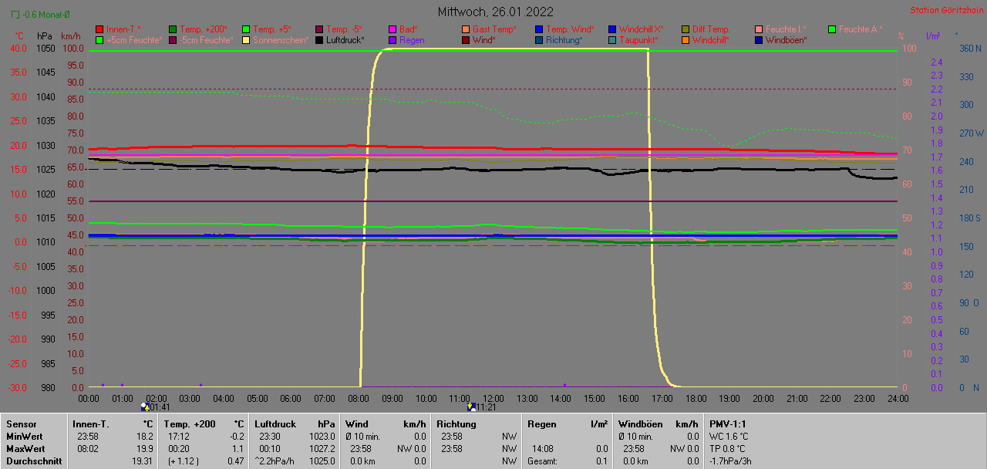Select the Temp. -5 legend entry
Image resolution: width=987 pixels, height=469 pixels.
click(339, 29)
